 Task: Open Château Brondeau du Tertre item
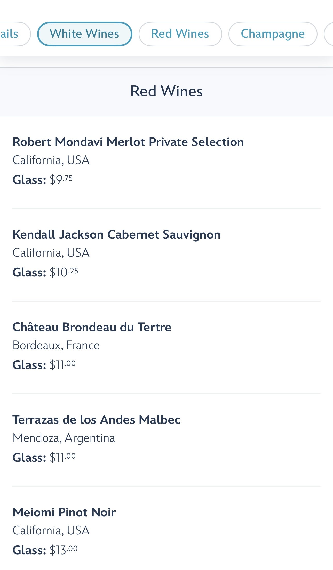coord(92,327)
